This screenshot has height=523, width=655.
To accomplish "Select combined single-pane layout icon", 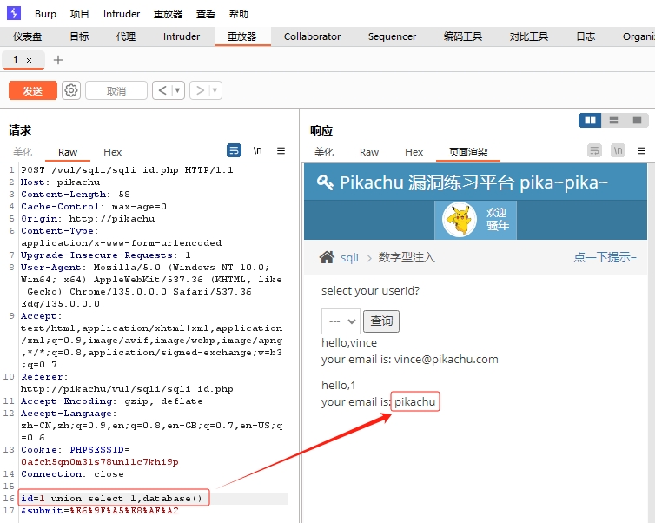I will click(637, 120).
